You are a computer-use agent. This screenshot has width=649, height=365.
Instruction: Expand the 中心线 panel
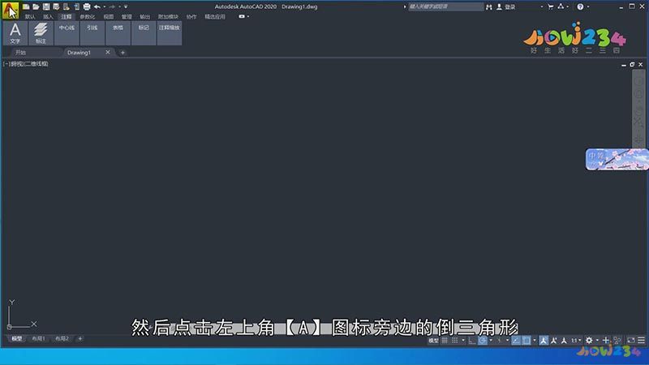pos(67,32)
